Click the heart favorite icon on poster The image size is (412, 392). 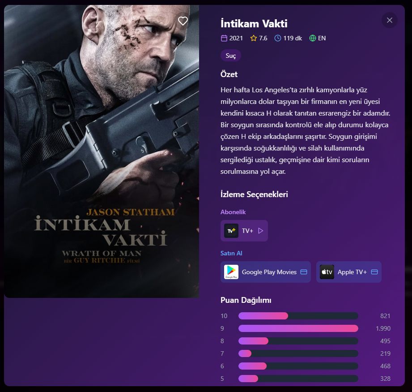pyautogui.click(x=183, y=21)
